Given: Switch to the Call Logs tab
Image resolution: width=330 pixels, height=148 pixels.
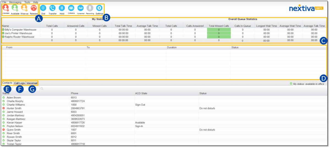Looking at the screenshot, I should [20, 83].
